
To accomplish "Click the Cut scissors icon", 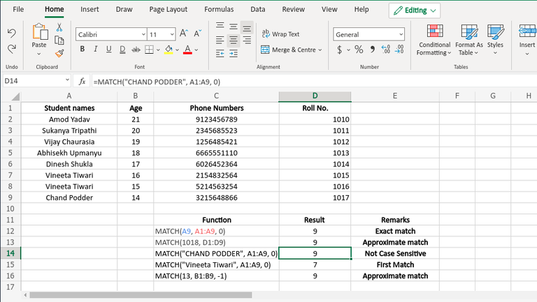I will pyautogui.click(x=59, y=28).
